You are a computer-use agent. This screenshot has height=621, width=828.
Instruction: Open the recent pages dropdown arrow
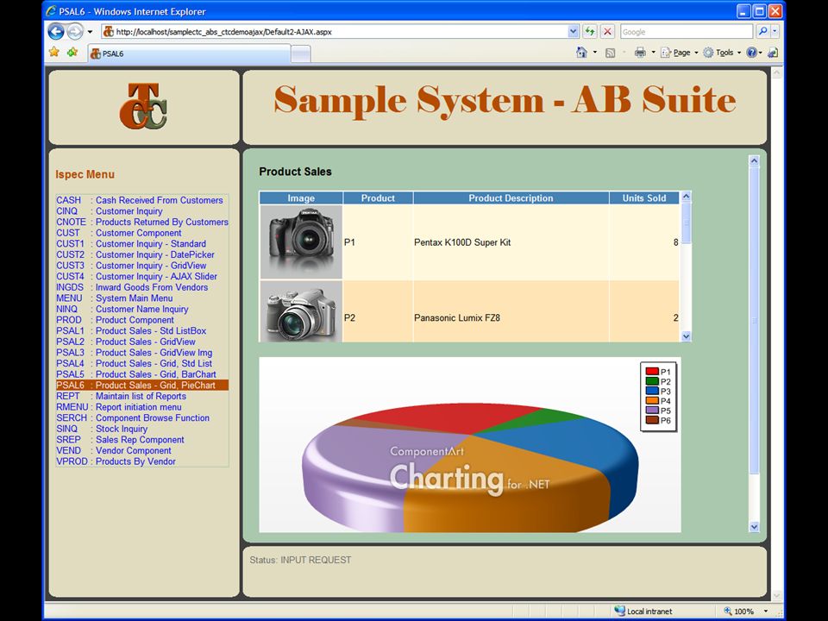click(90, 32)
